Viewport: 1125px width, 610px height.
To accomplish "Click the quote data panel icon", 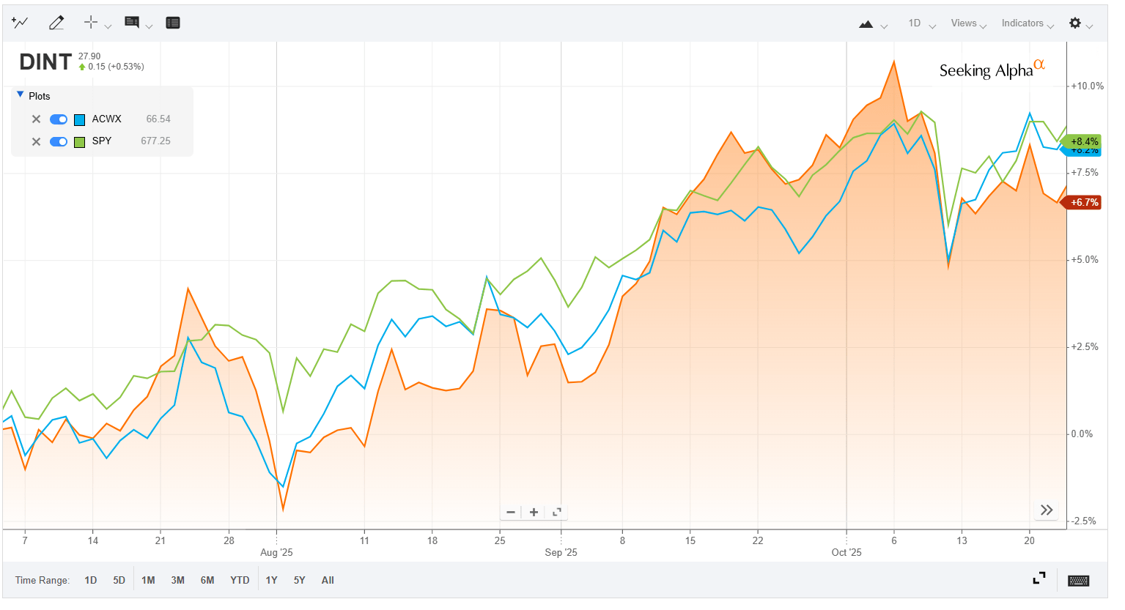I will [173, 23].
